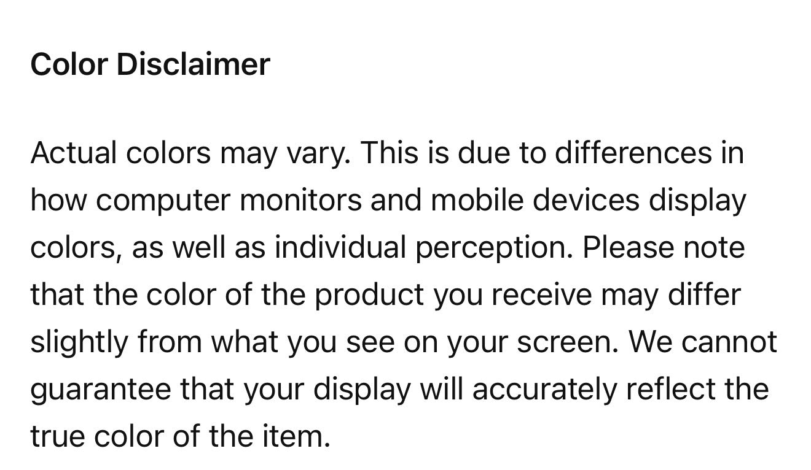This screenshot has height=470, width=811.
Task: Click the sentence 'Actual colors may vary.'
Action: [x=190, y=153]
